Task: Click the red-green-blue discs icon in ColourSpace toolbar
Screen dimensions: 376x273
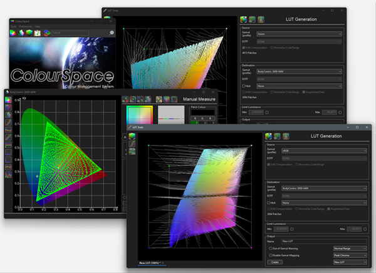Action: [x=47, y=33]
